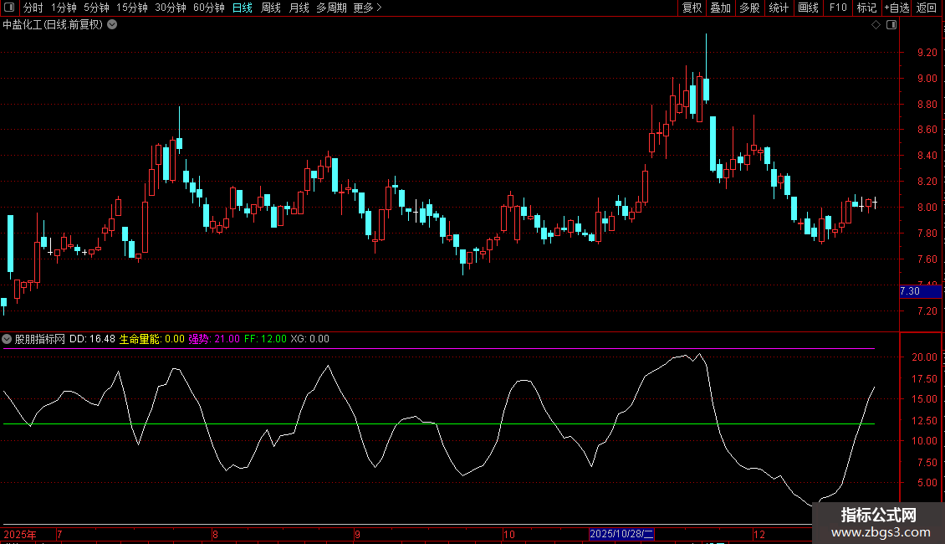The width and height of the screenshot is (945, 544).
Task: Click the 叠加 overlay button
Action: point(720,8)
